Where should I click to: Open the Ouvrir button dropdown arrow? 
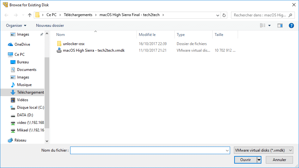259,160
